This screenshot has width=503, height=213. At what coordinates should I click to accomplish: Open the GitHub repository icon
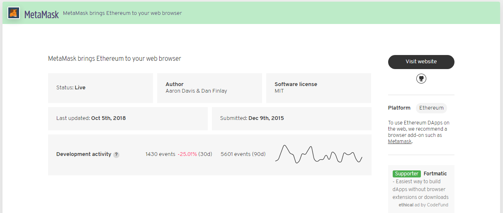tap(421, 79)
